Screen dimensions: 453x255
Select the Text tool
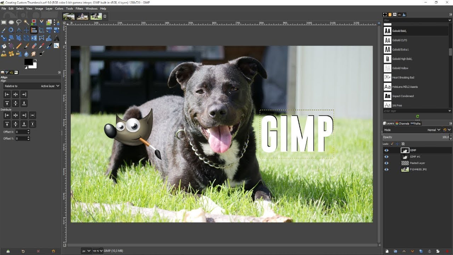[x=56, y=38]
